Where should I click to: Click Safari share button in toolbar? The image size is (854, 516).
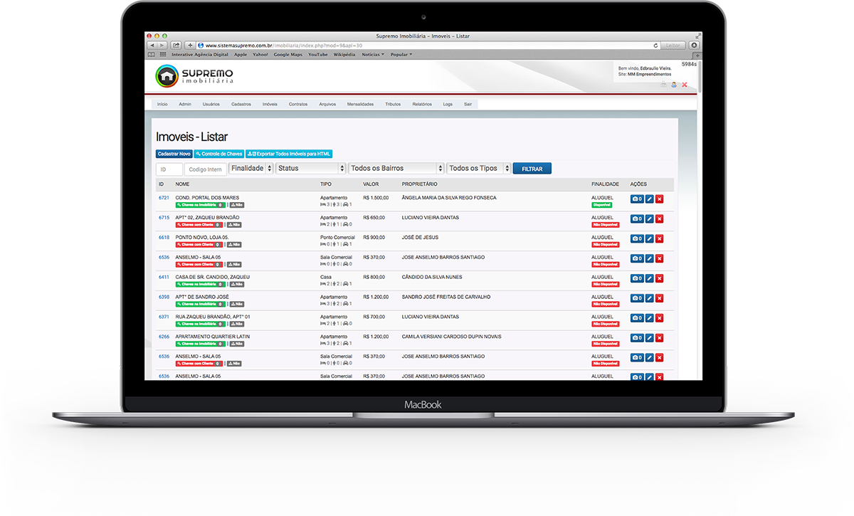[x=176, y=45]
